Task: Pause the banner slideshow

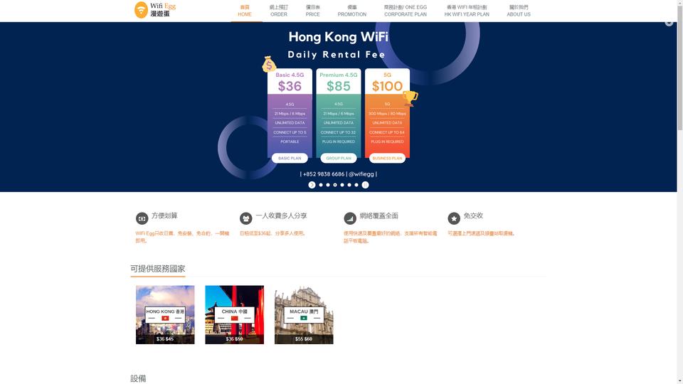Action: click(366, 185)
